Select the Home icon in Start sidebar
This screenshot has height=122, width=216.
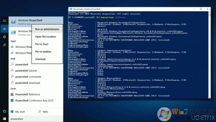pos(4,29)
